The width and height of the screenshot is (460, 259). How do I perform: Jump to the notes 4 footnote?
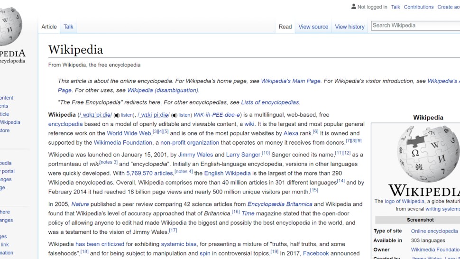coord(184,172)
